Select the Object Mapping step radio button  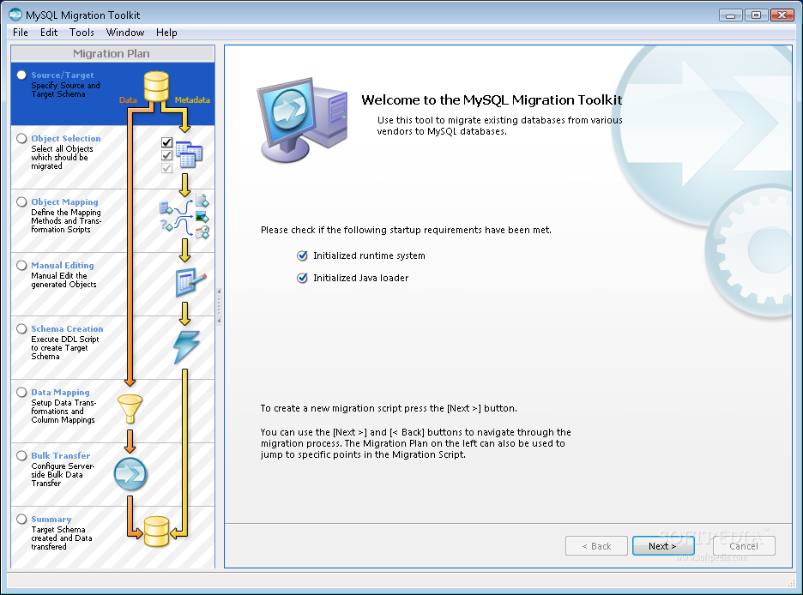point(21,201)
